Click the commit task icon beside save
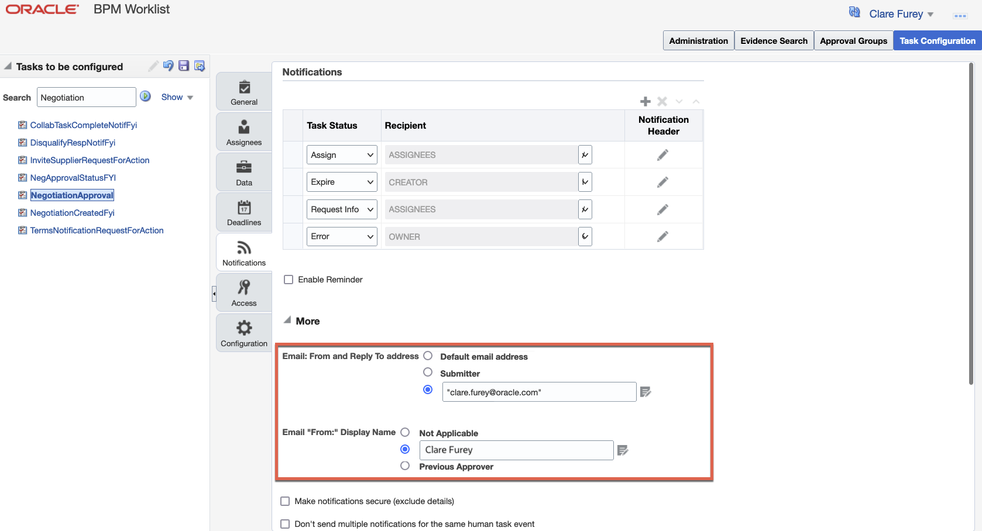Screen dimensions: 982x531 [x=200, y=65]
